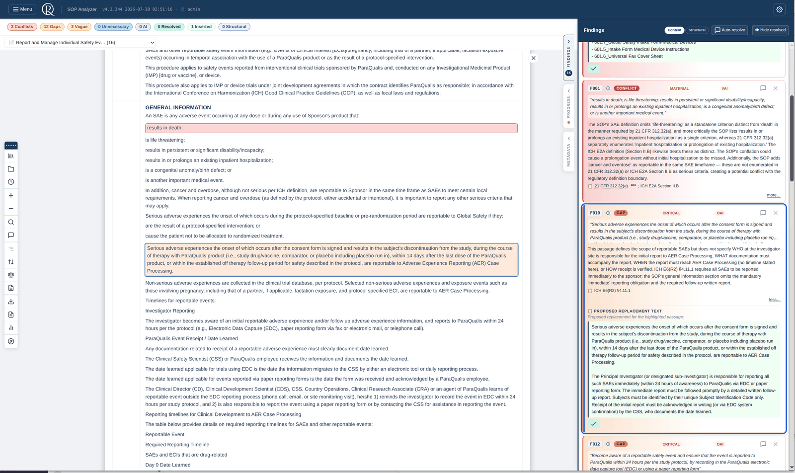Toggle the 2 Vague filter chip

tap(79, 27)
